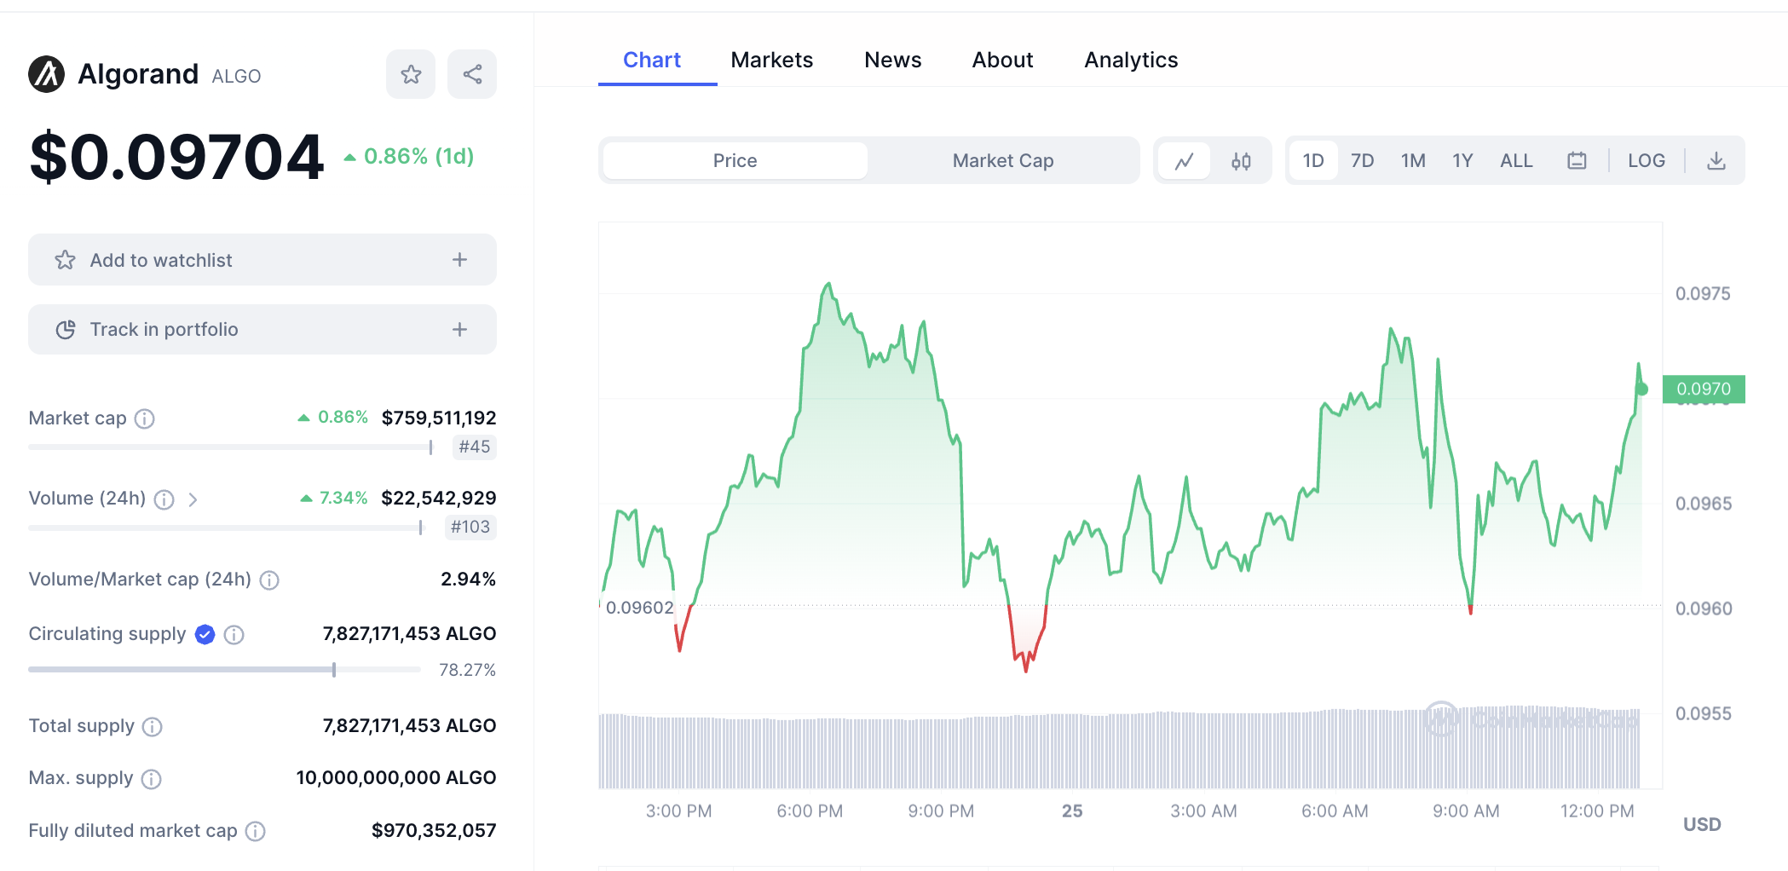The image size is (1788, 871).
Task: Toggle LOG scale on the chart
Action: [1646, 161]
